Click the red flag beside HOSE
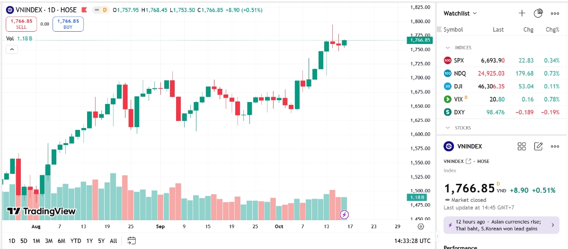The height and width of the screenshot is (249, 568). pyautogui.click(x=84, y=10)
